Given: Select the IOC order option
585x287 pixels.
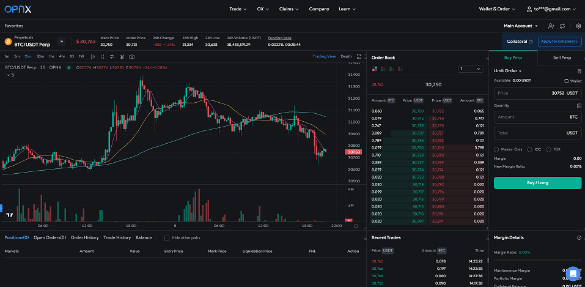Looking at the screenshot, I should (x=531, y=149).
